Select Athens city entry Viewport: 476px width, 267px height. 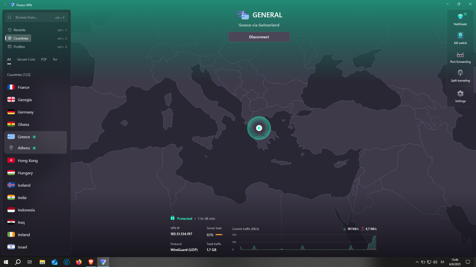pos(36,148)
